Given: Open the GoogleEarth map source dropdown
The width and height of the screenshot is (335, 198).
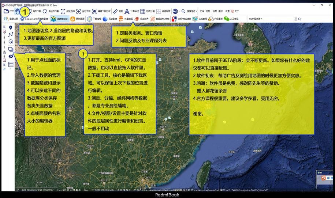Looking at the screenshot, I should [x=35, y=19].
